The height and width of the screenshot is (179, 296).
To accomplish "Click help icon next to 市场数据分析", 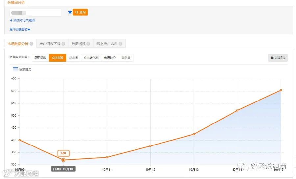I will [x=31, y=44].
